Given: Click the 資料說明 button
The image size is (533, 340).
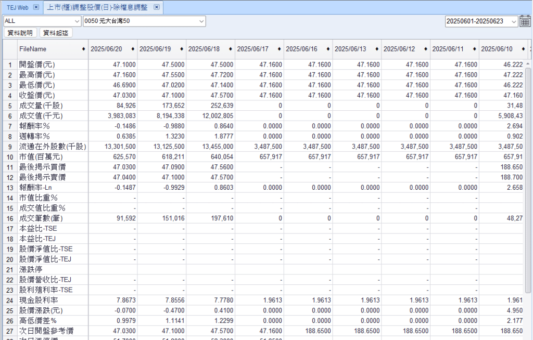Looking at the screenshot, I should click(20, 33).
